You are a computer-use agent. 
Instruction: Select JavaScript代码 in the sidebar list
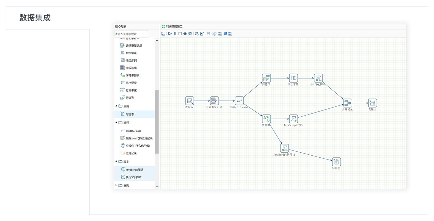135,170
